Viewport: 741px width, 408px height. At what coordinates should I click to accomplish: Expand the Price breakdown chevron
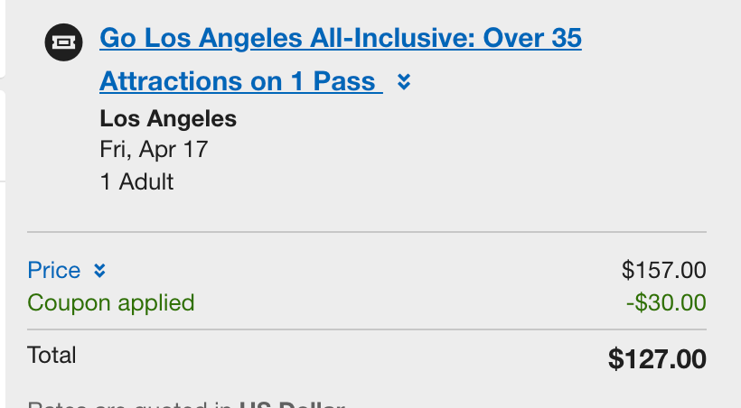coord(100,270)
